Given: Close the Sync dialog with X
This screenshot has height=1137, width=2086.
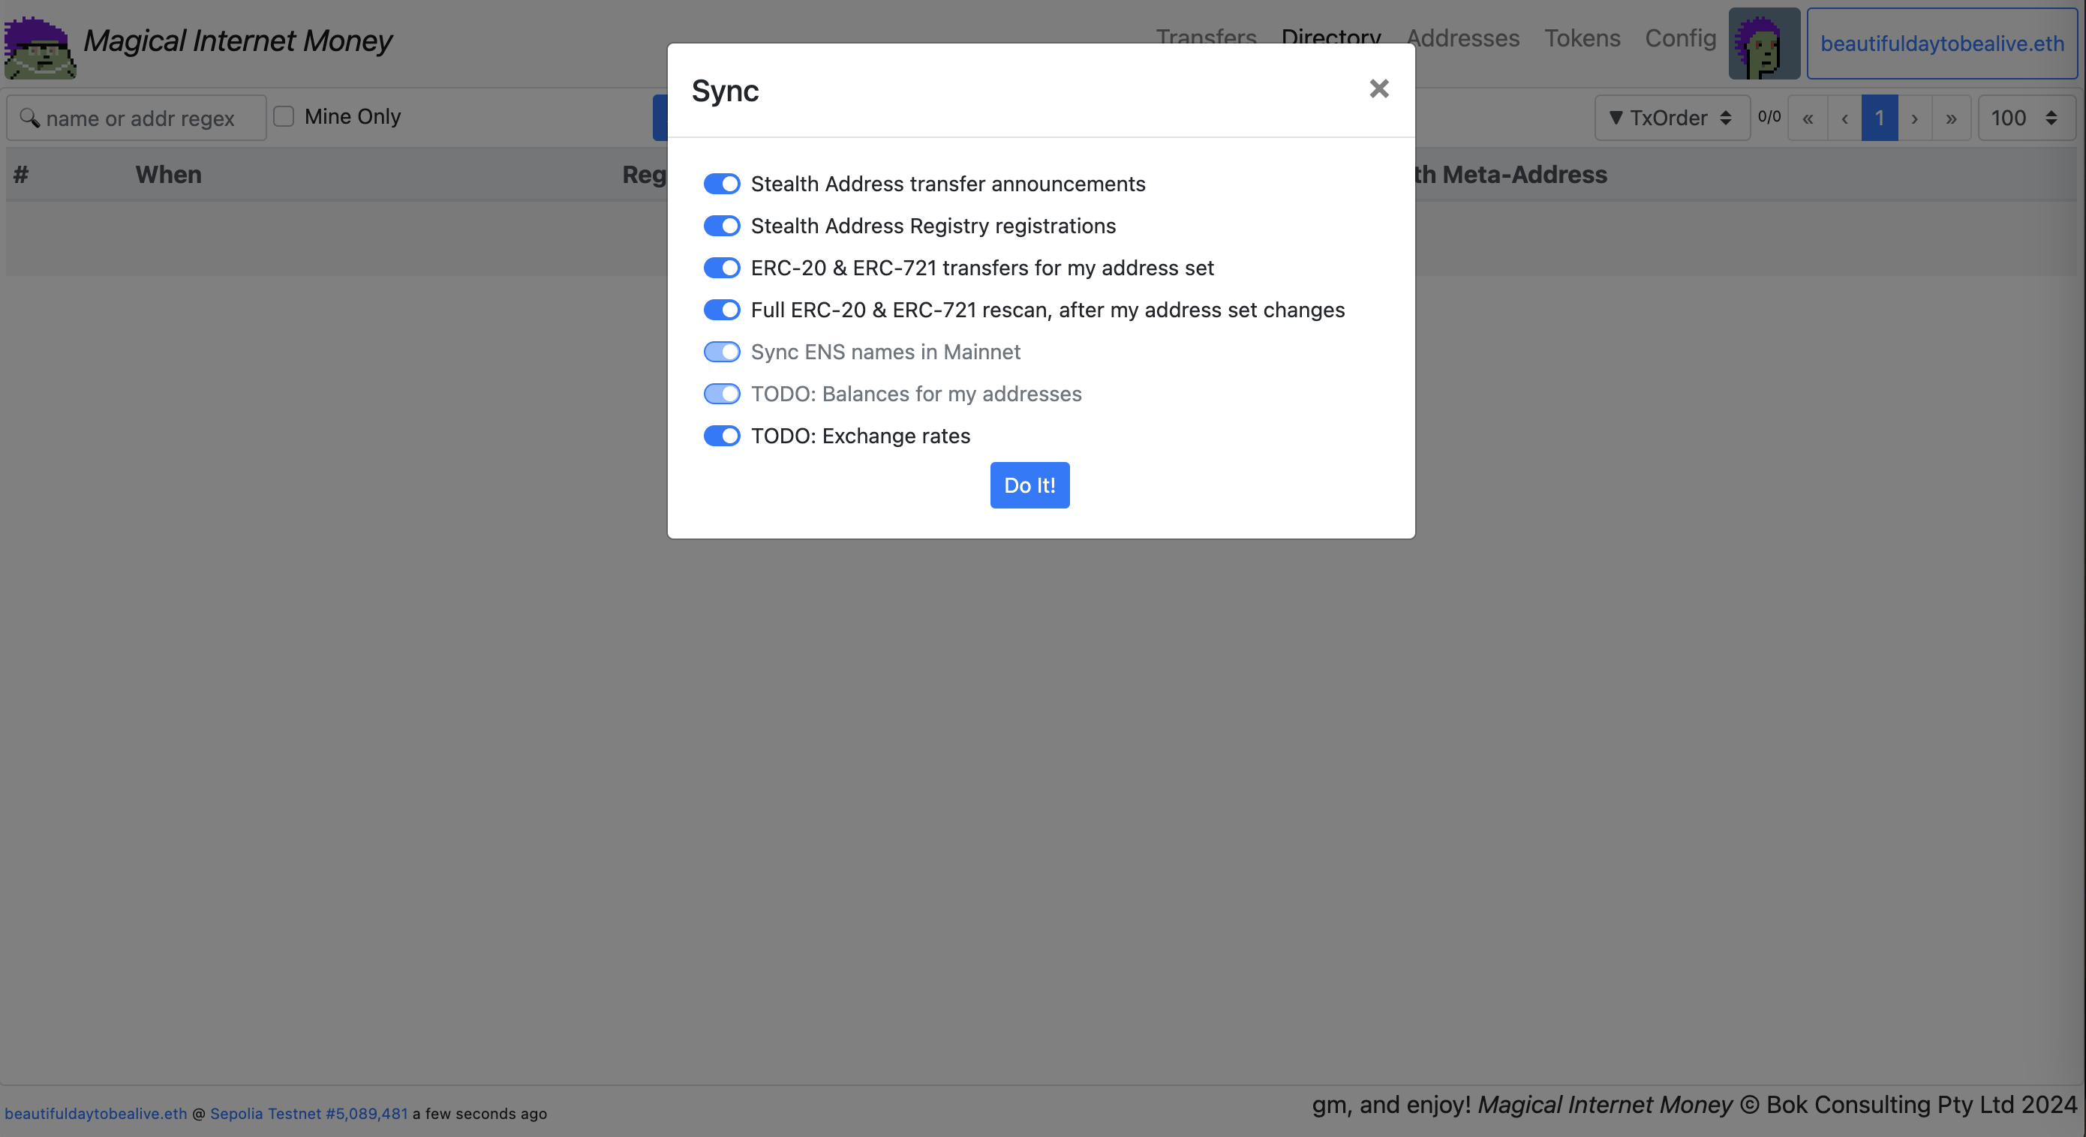Looking at the screenshot, I should pos(1378,89).
